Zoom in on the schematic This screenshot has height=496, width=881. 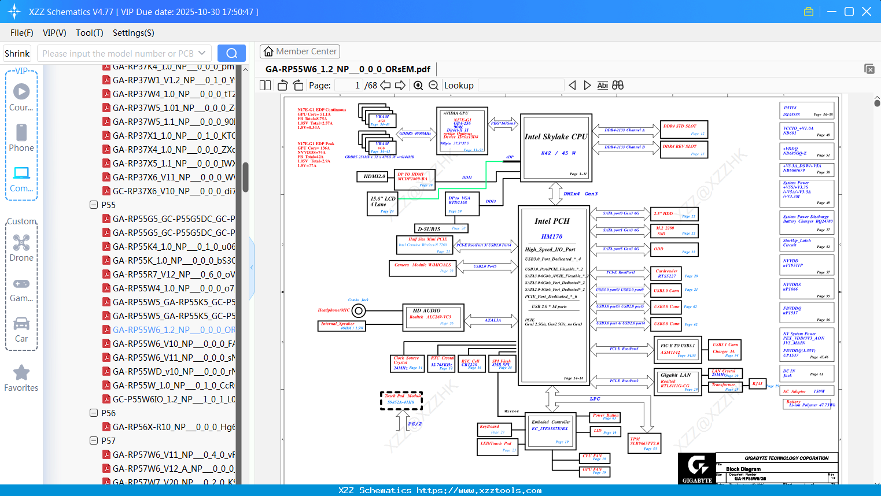click(x=418, y=85)
